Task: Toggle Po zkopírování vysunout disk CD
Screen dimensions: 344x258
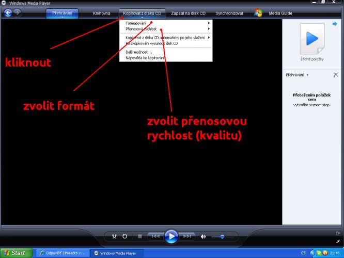Action: coord(166,43)
